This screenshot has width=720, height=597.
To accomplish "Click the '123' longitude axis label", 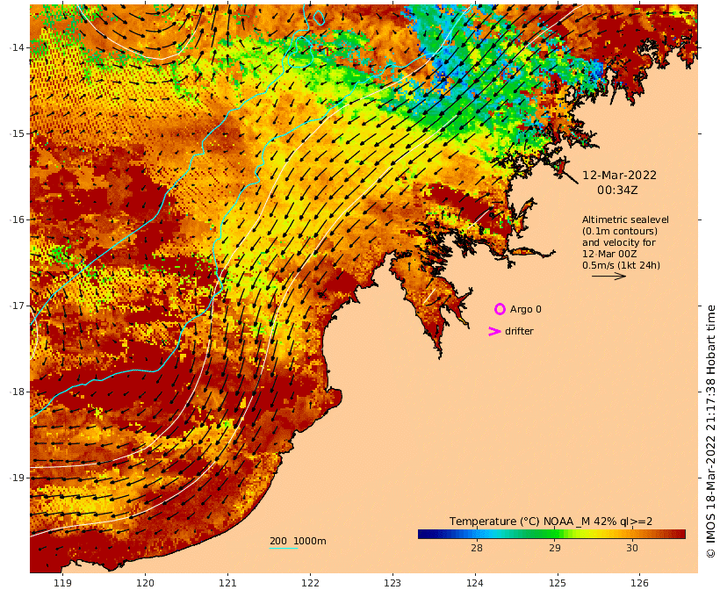I will pyautogui.click(x=392, y=583).
